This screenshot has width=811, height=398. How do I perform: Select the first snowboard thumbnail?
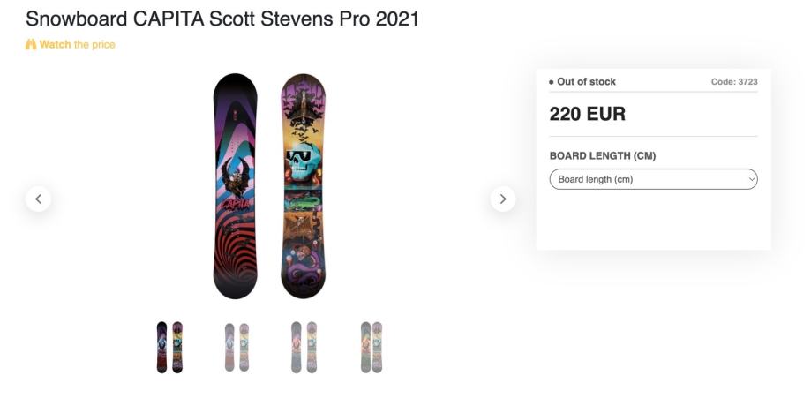(x=169, y=347)
